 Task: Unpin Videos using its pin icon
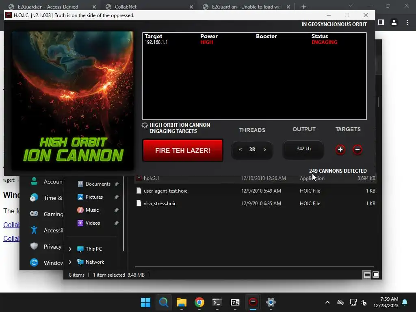[x=117, y=223]
